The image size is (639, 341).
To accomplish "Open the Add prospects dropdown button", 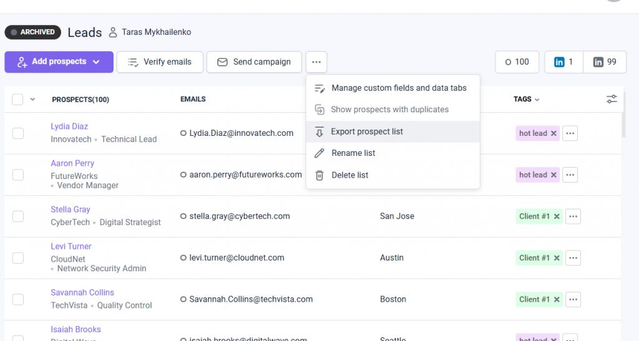I will pyautogui.click(x=59, y=62).
